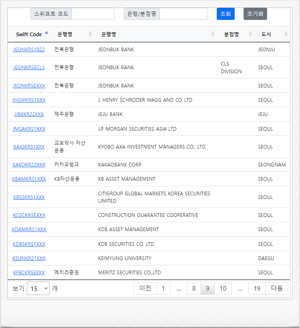
Task: Open JHSWKRS1XXX swift code link
Action: [x=29, y=100]
